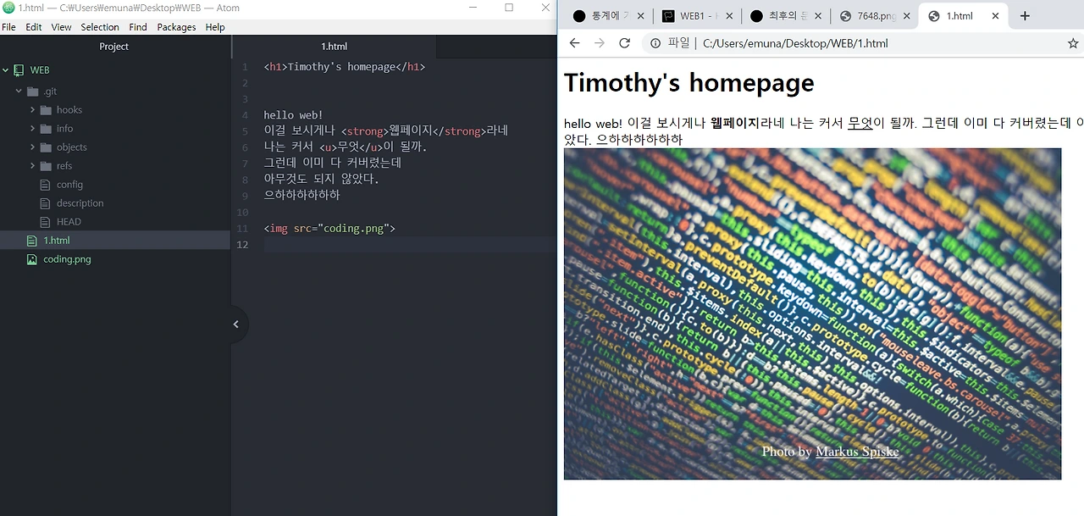Image resolution: width=1084 pixels, height=516 pixels.
Task: Click the Chrome forward arrow
Action: tap(600, 43)
